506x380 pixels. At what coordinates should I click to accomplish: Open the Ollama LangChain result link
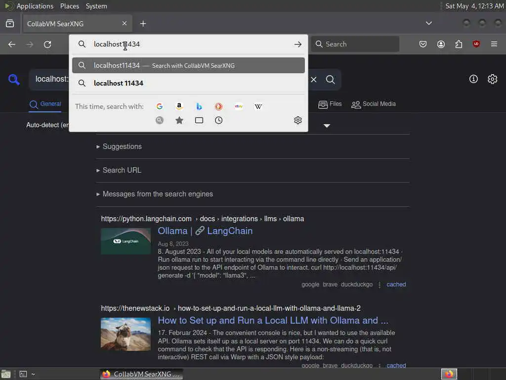click(x=205, y=231)
